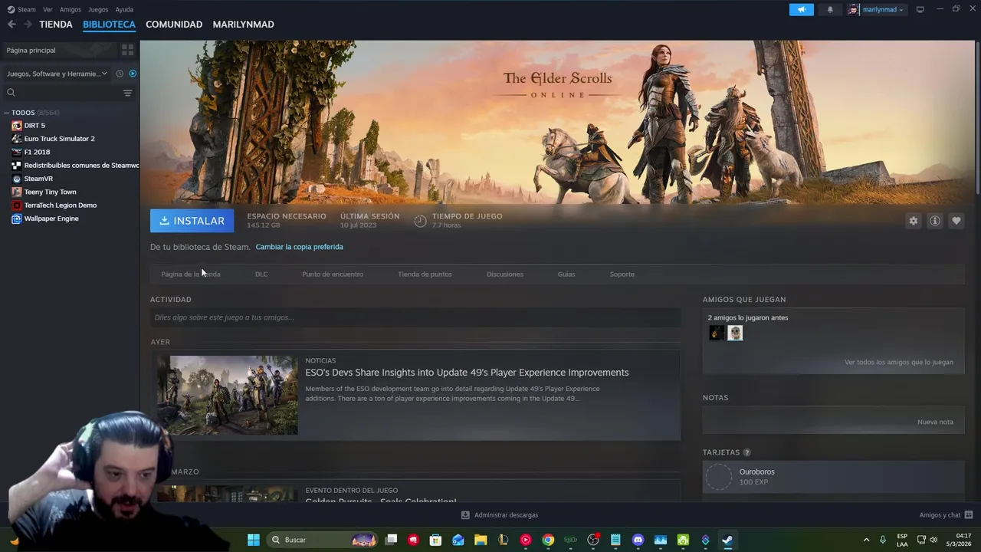Open Administrar descargas
This screenshot has height=552, width=981.
pyautogui.click(x=500, y=515)
